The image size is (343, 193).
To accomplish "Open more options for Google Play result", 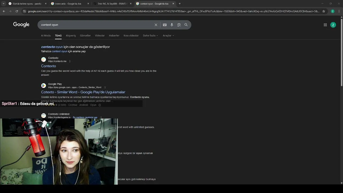I will point(105,87).
